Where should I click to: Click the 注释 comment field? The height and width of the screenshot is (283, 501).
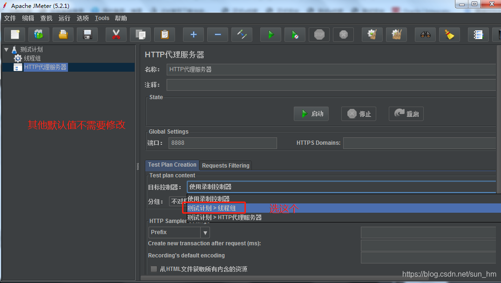coord(332,85)
